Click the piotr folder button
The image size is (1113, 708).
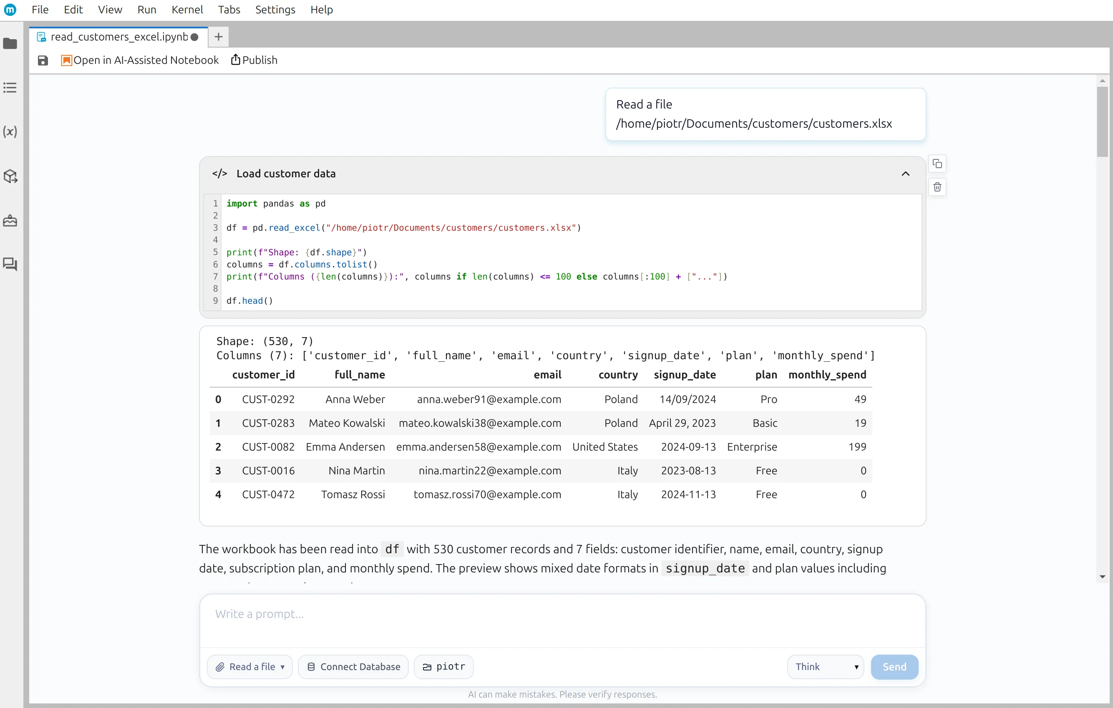(x=444, y=667)
